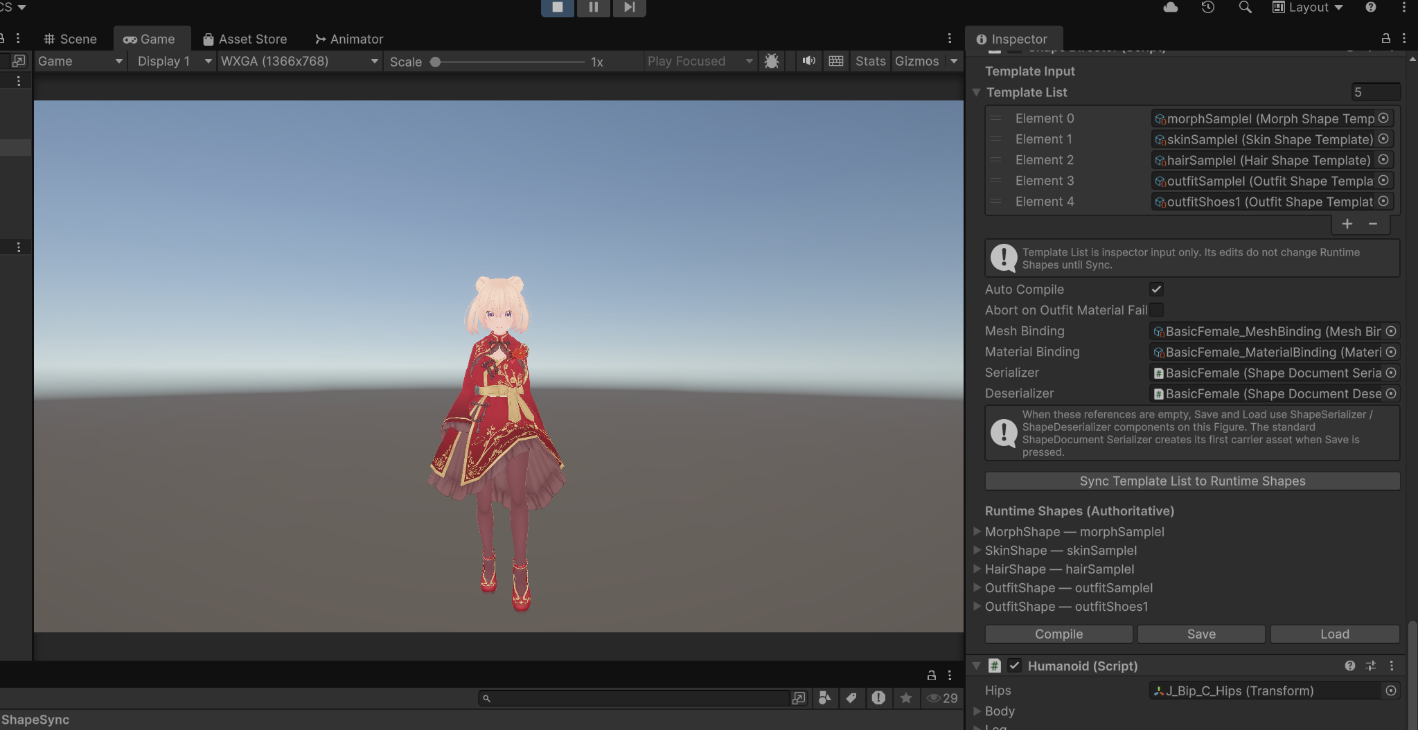Open the Game view options menu
1418x730 pixels.
click(950, 39)
